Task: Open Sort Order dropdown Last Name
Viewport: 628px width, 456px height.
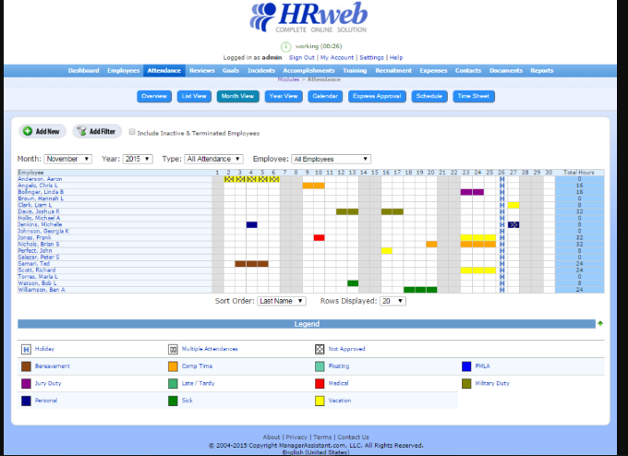Action: pyautogui.click(x=282, y=301)
